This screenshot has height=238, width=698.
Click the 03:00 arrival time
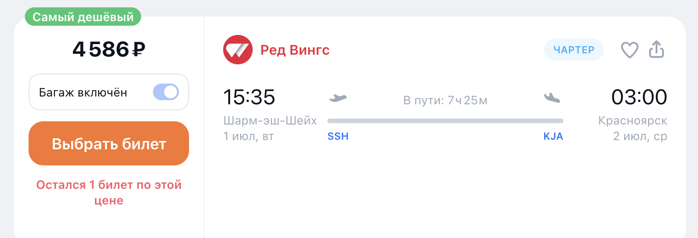click(639, 97)
